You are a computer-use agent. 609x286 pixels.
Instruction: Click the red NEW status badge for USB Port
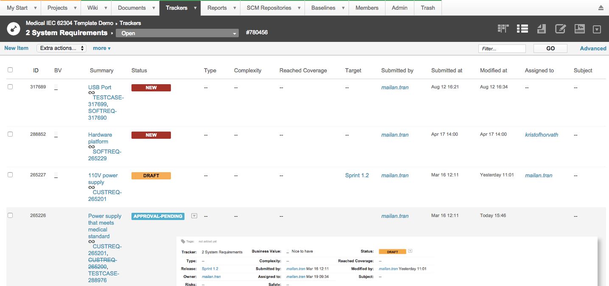(151, 88)
